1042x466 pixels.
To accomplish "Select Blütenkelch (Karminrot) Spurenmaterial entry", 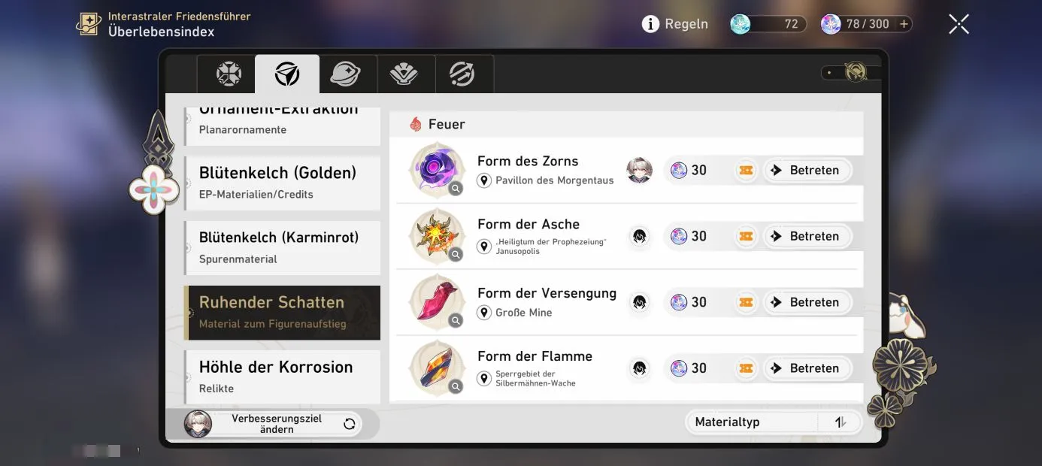I will (283, 247).
